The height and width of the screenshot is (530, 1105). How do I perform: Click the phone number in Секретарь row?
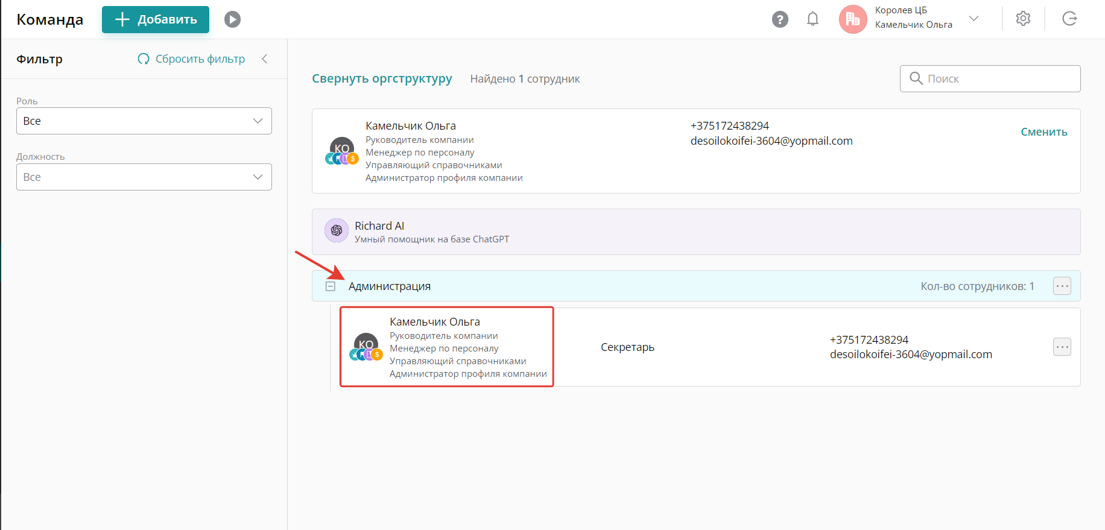(869, 340)
